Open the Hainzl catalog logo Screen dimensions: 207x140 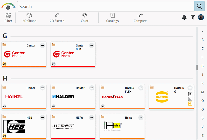tap(14, 97)
